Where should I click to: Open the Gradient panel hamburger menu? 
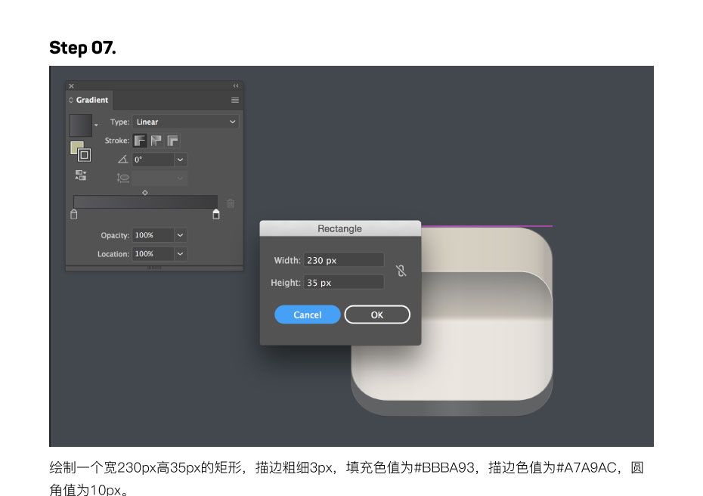tap(235, 100)
